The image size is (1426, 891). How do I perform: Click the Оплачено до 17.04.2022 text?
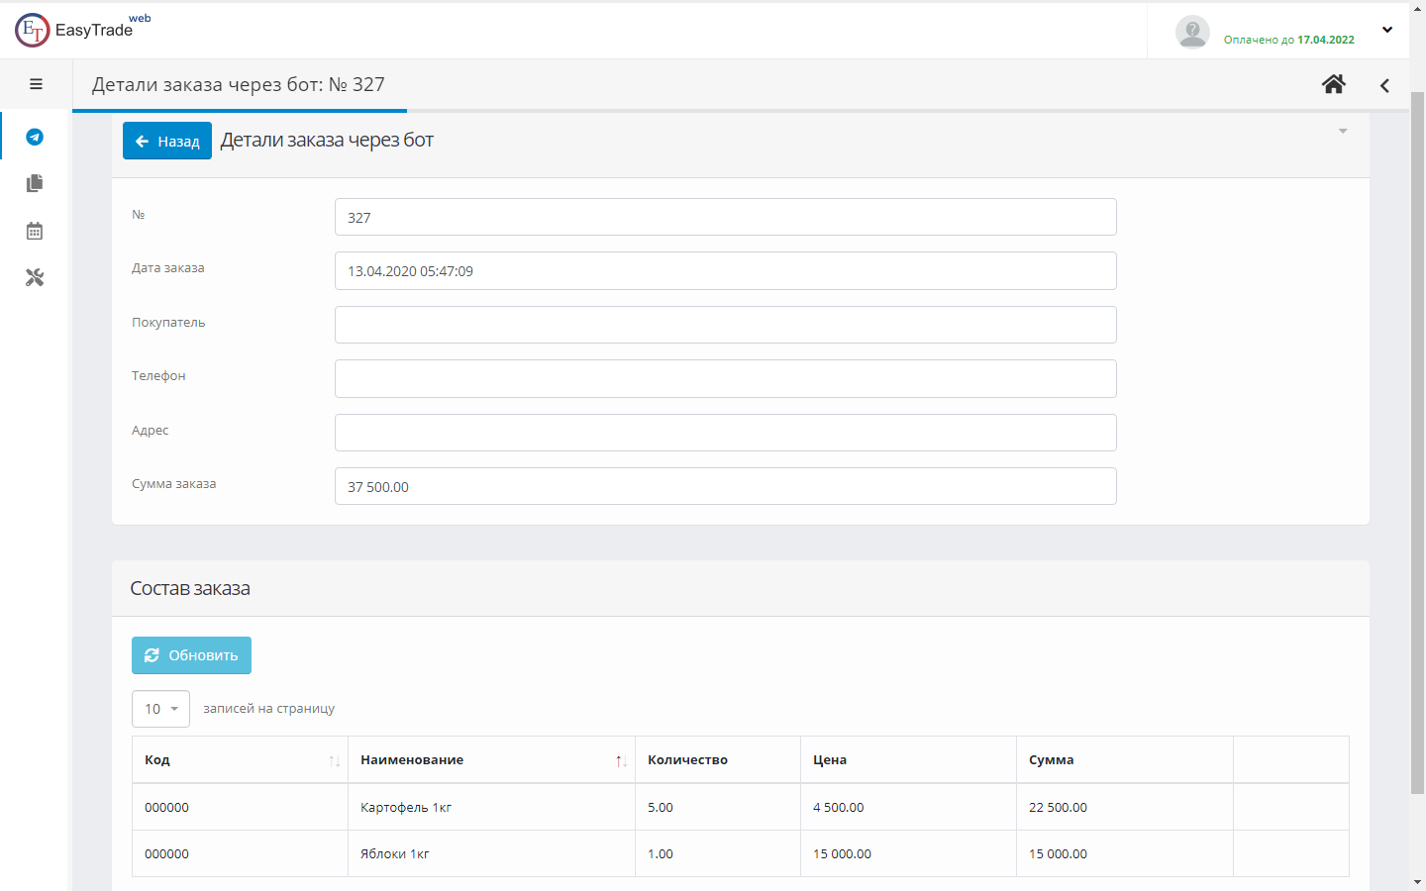(1288, 40)
